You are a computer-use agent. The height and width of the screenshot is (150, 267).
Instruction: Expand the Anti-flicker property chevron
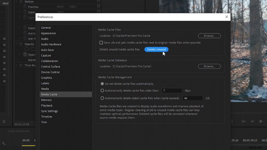(20, 38)
